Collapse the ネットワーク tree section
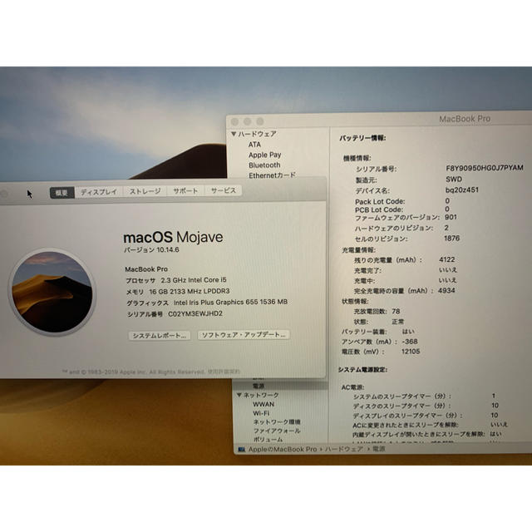Viewport: 532px width, 532px height. [239, 395]
